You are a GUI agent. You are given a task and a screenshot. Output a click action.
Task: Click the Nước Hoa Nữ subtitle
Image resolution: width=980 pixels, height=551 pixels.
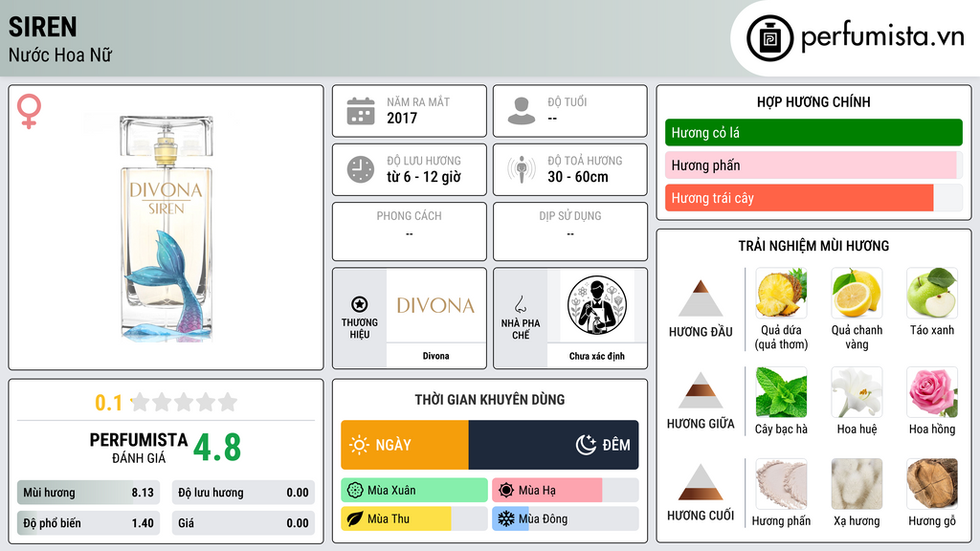point(60,55)
